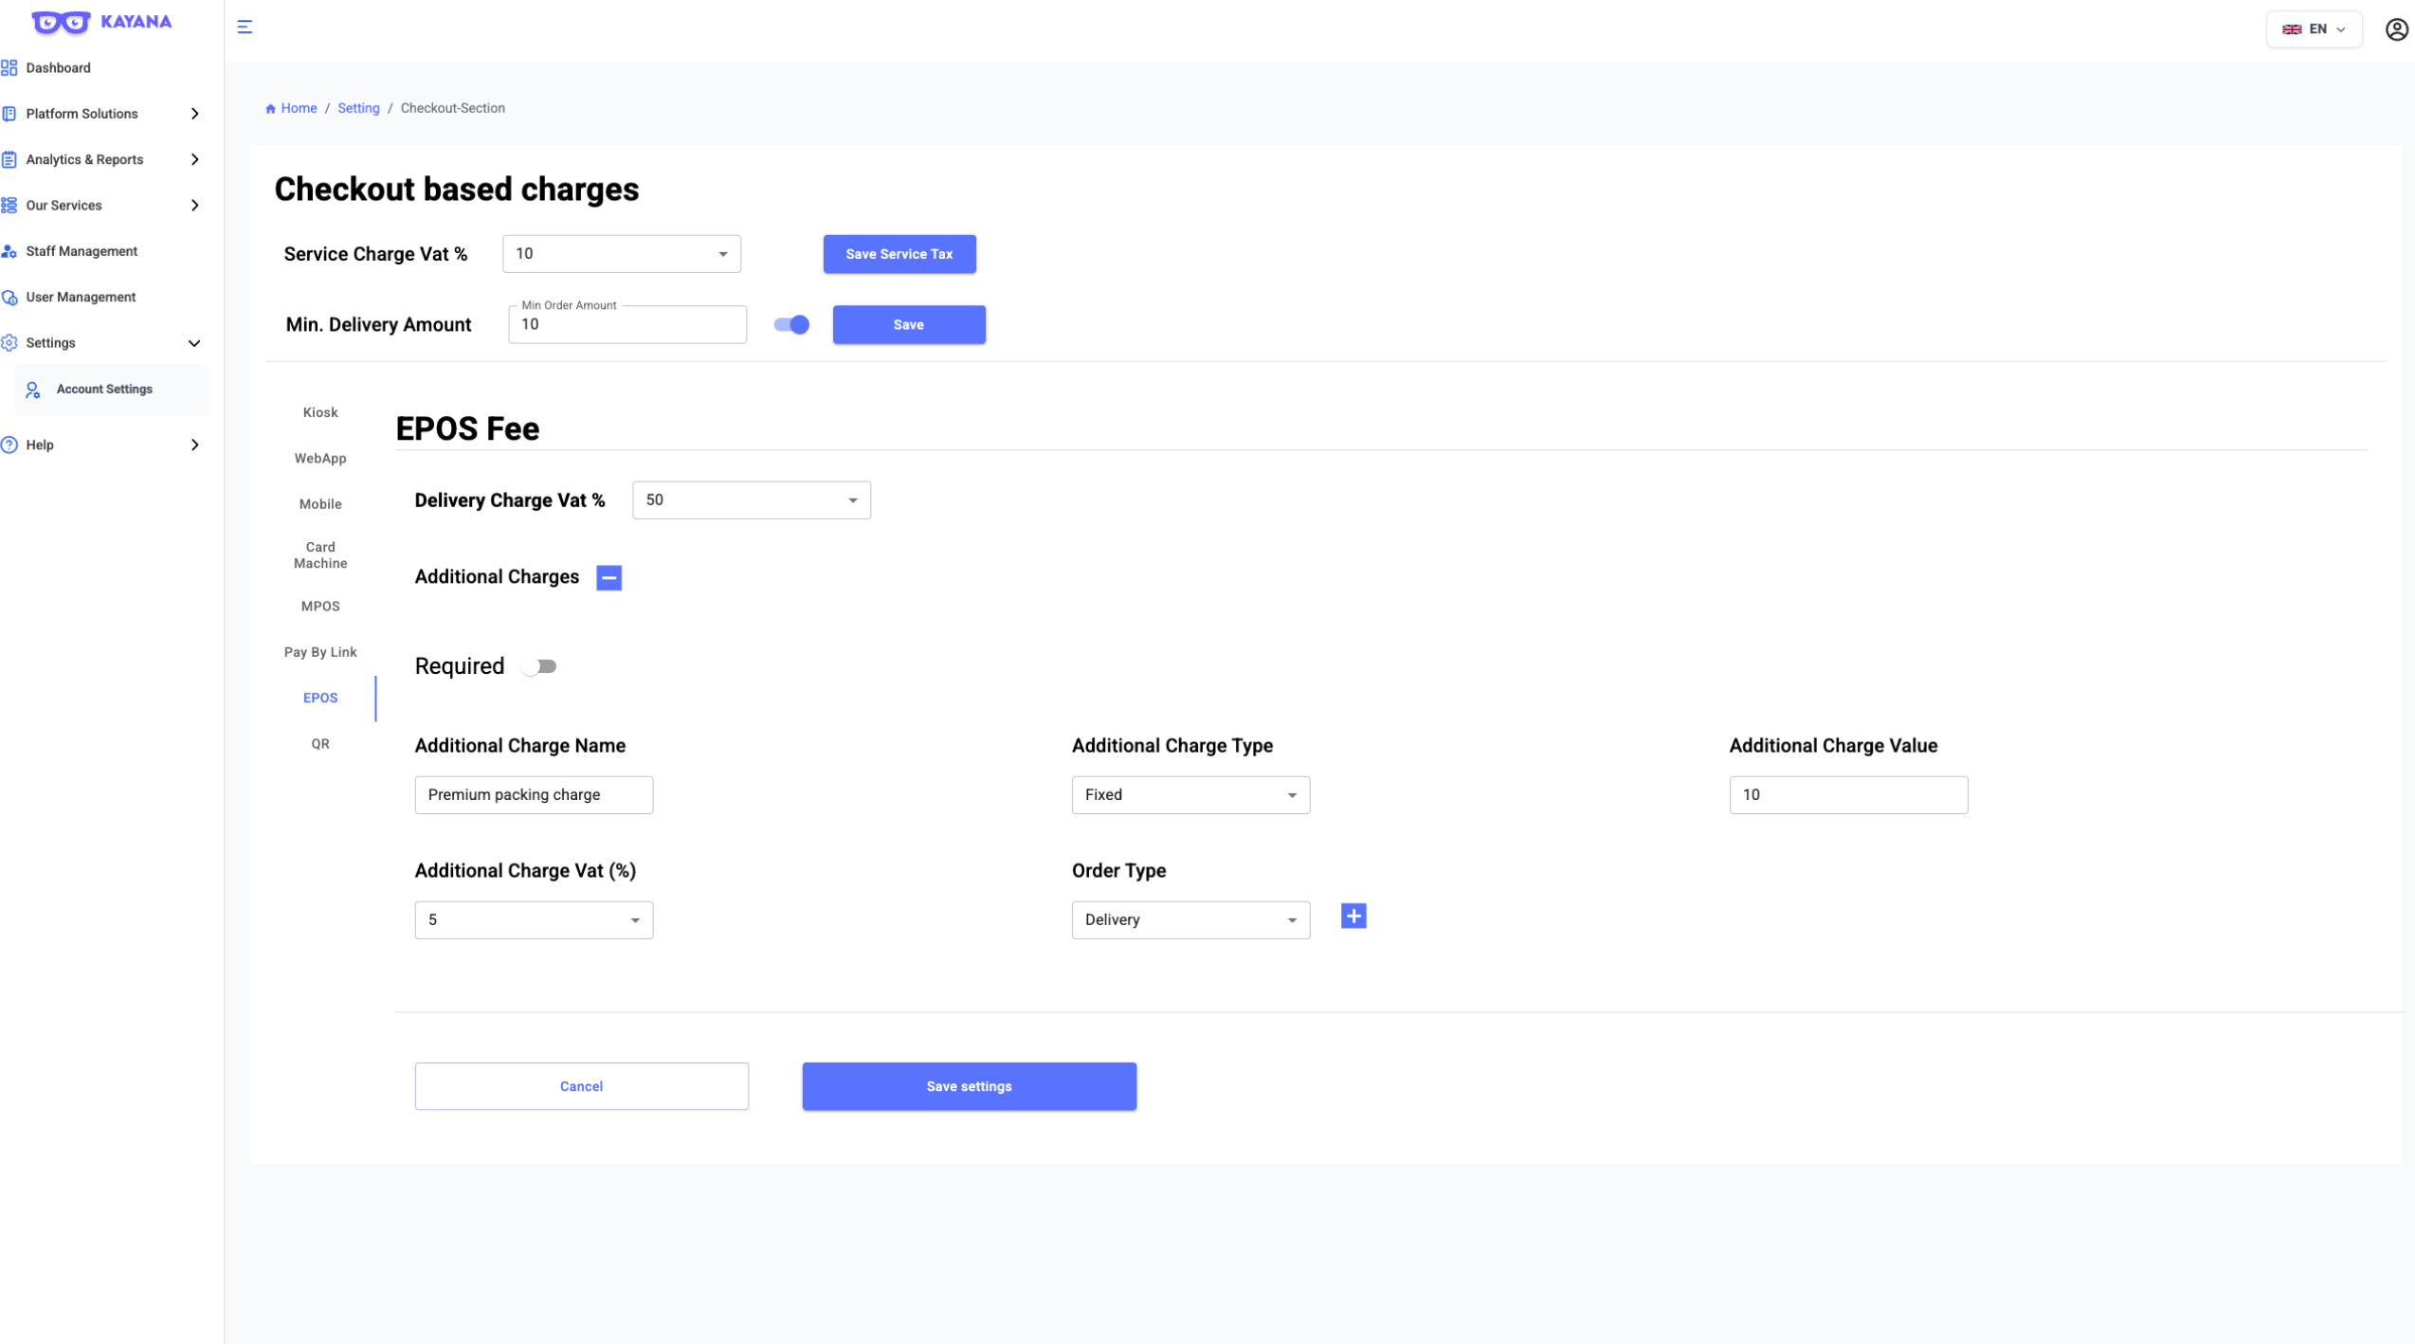This screenshot has height=1344, width=2415.
Task: Click the Checkout-Section breadcrumb text
Action: click(x=452, y=108)
